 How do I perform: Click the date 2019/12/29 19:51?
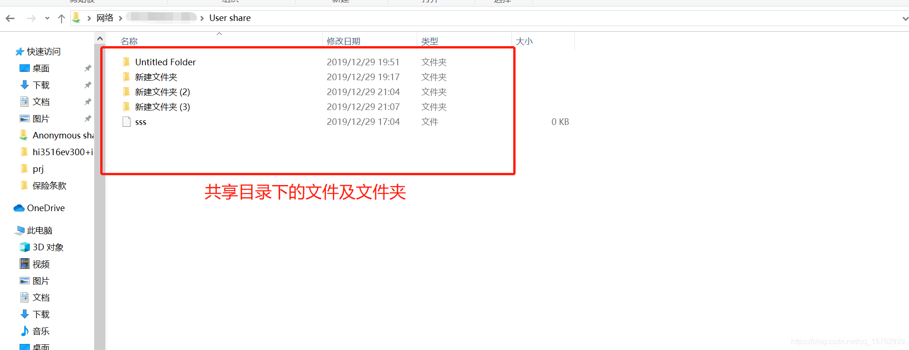(x=363, y=62)
